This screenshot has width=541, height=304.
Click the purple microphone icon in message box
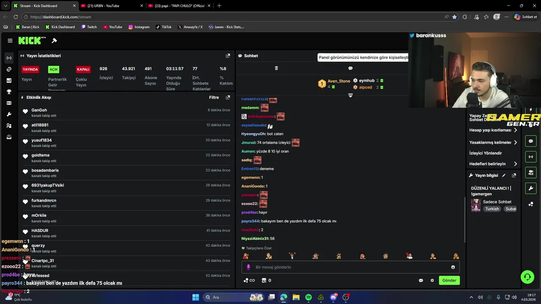tap(249, 267)
